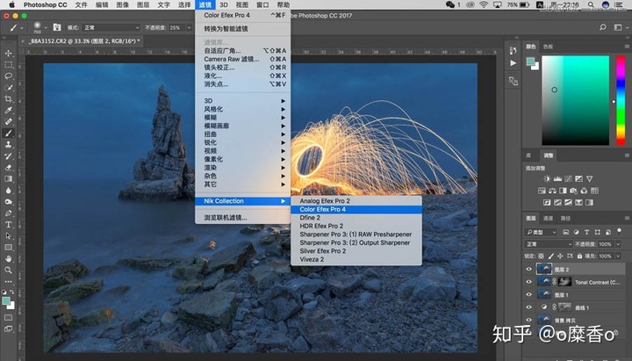Image resolution: width=632 pixels, height=361 pixels.
Task: Switch to the 路径 tab
Action: tap(565, 218)
